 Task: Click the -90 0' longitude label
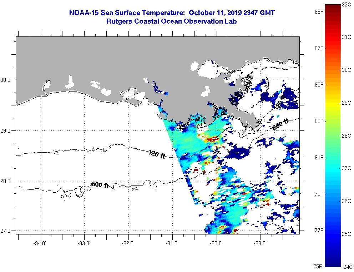(217, 243)
